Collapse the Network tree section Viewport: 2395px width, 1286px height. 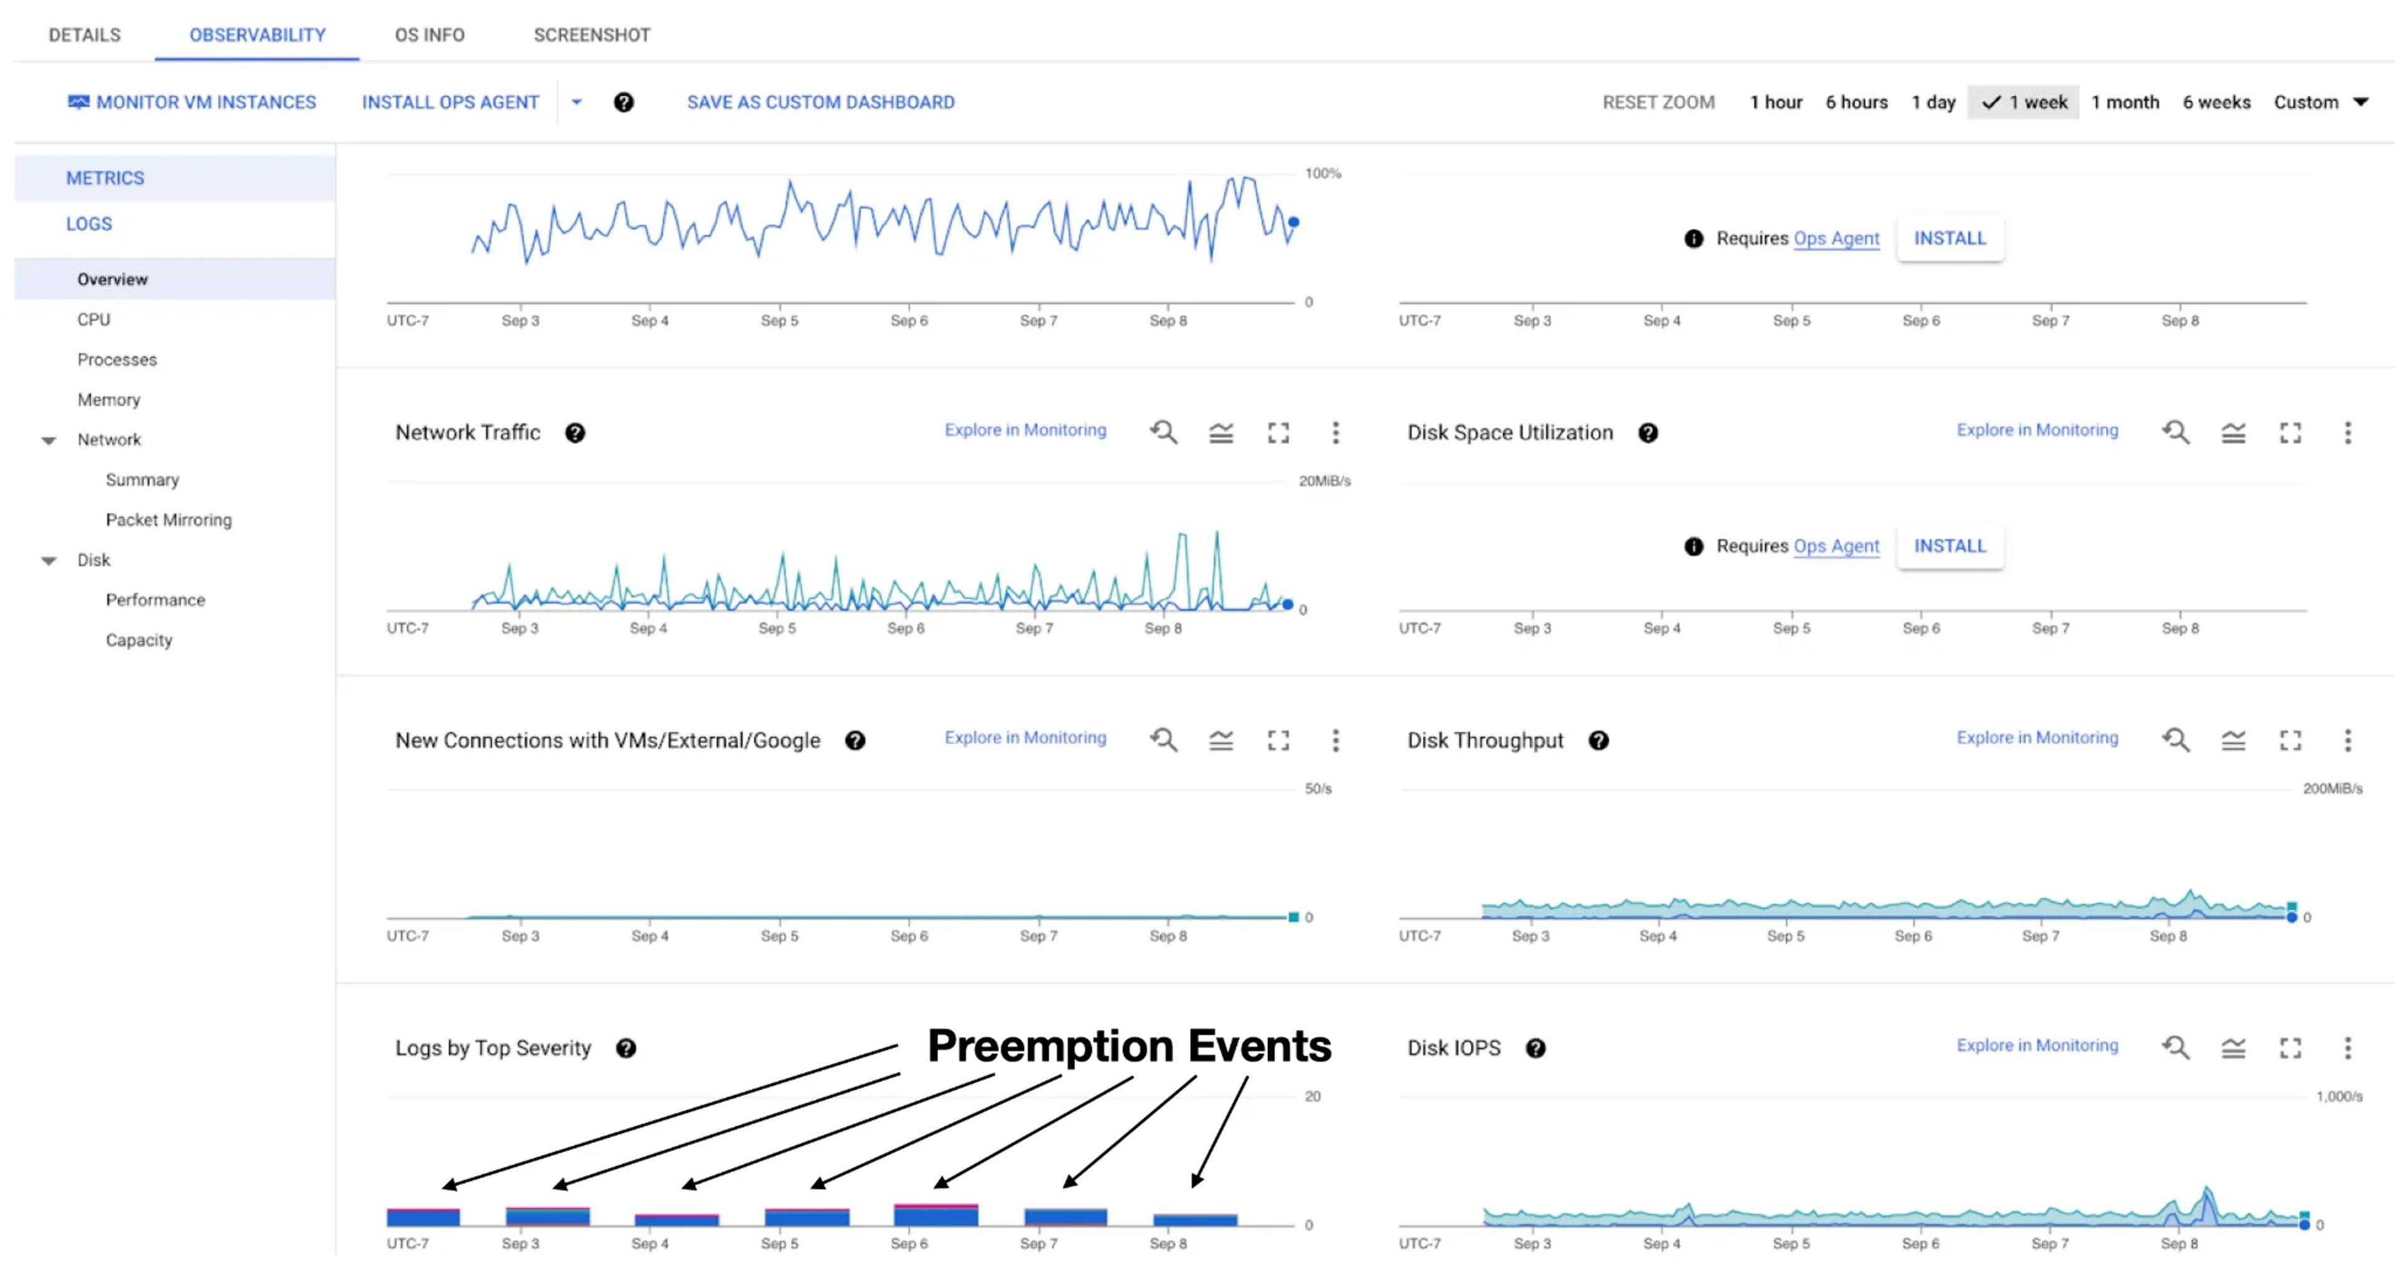pyautogui.click(x=49, y=441)
